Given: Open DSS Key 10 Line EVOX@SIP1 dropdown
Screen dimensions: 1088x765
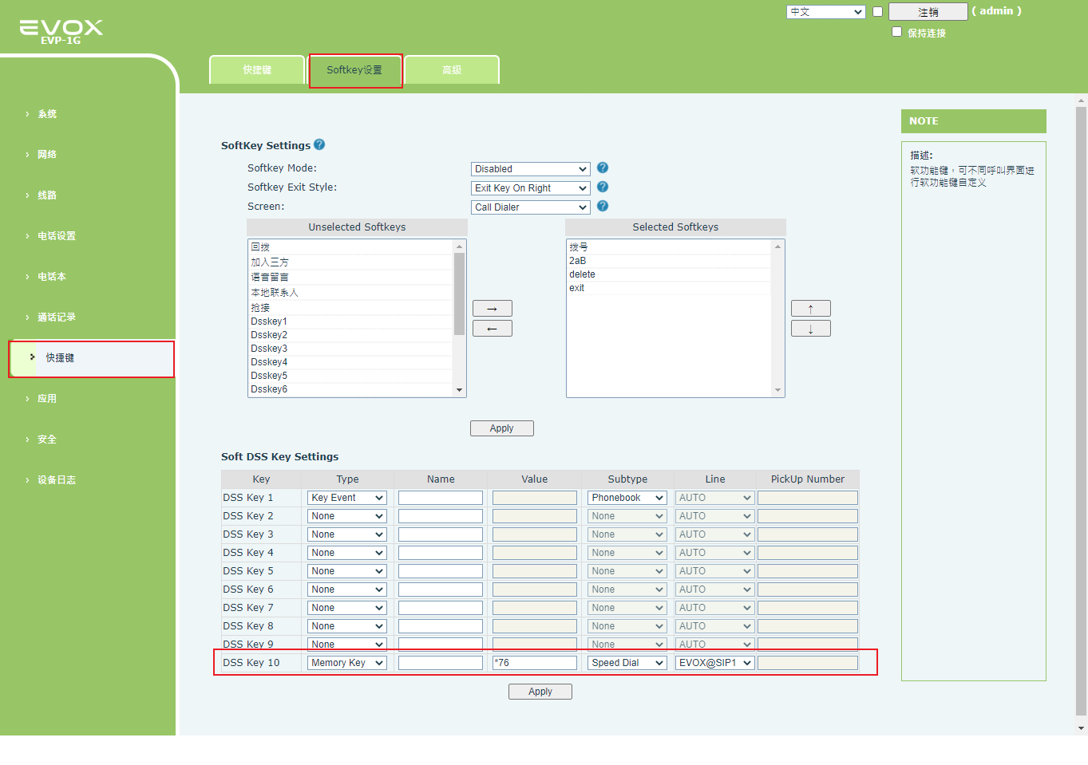Looking at the screenshot, I should tap(715, 663).
